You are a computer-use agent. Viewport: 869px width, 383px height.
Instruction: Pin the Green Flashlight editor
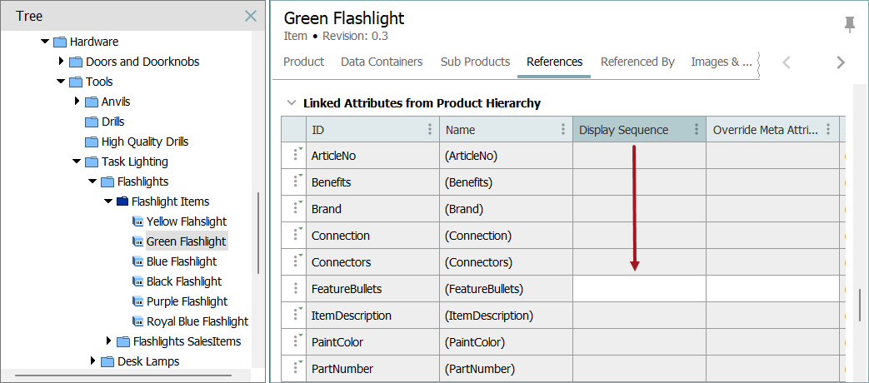(x=850, y=25)
